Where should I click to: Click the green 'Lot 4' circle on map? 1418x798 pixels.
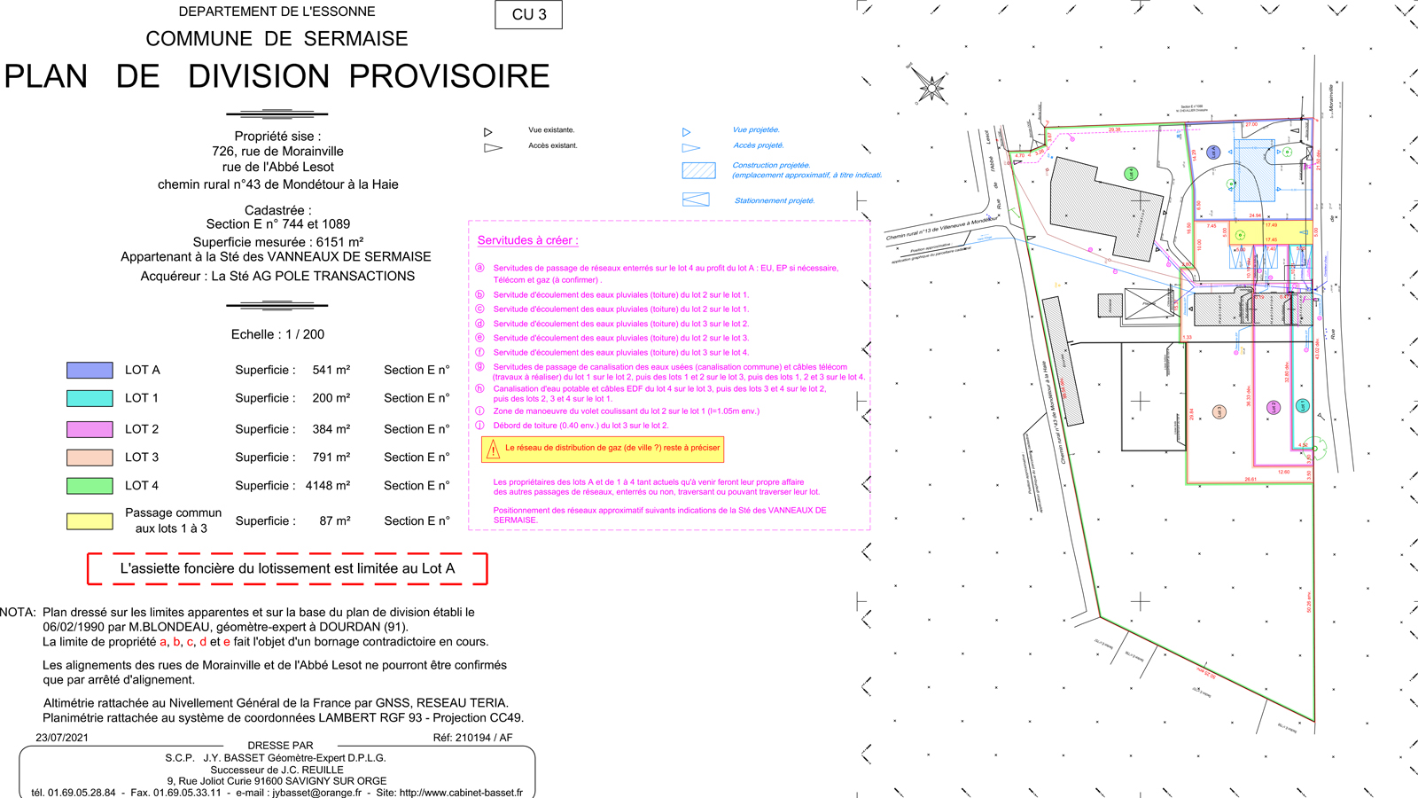tap(1131, 174)
